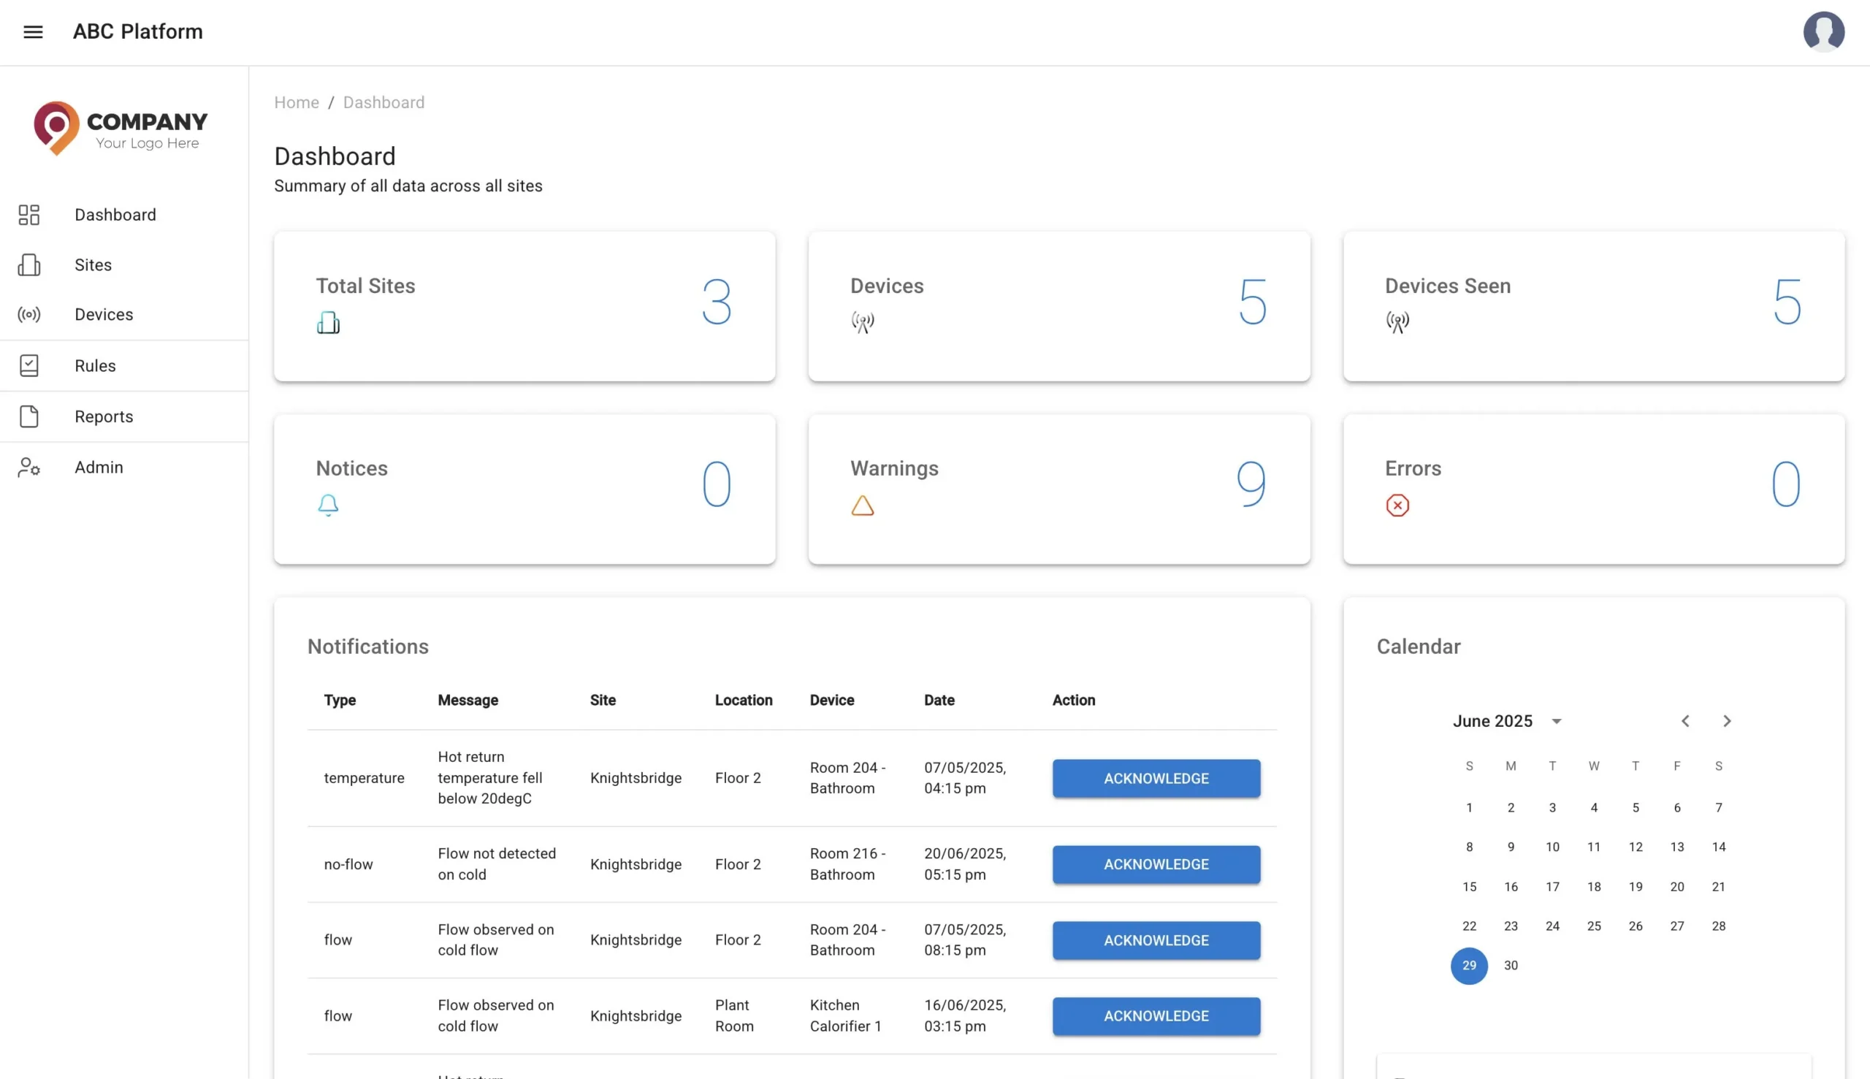Click the Home breadcrumb link
Viewport: 1870px width, 1079px height.
(x=297, y=102)
